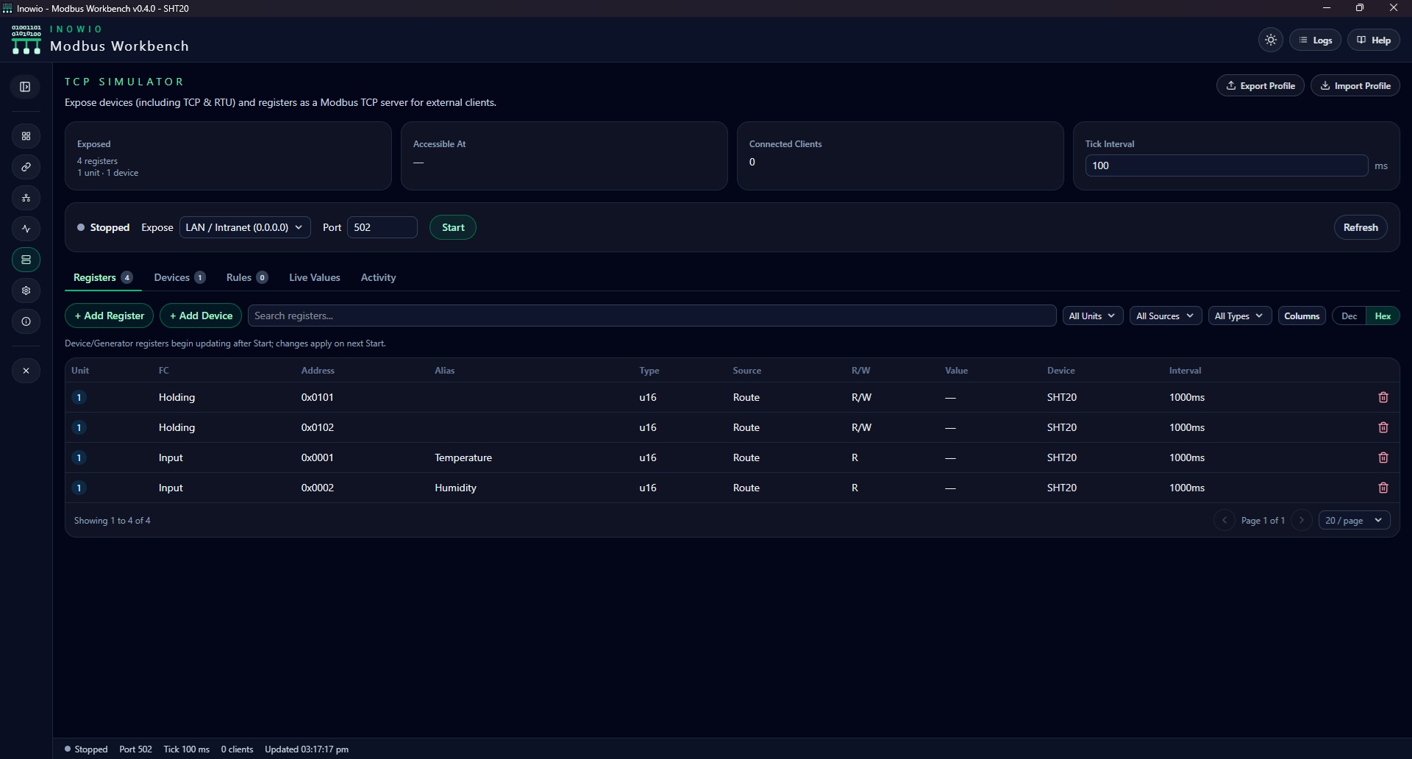The height and width of the screenshot is (759, 1412).
Task: Click the Export Profile button
Action: pos(1261,85)
